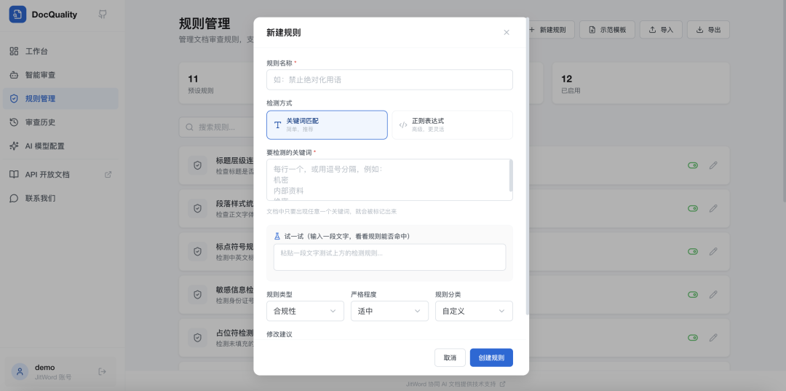Open the 规则类型 dropdown showing 合规性

tap(305, 311)
